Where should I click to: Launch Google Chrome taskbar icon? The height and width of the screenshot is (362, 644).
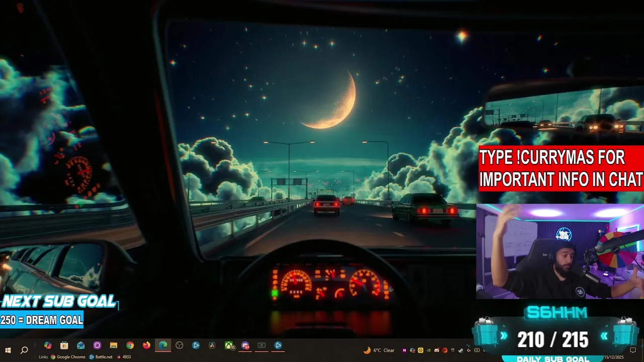pyautogui.click(x=130, y=345)
